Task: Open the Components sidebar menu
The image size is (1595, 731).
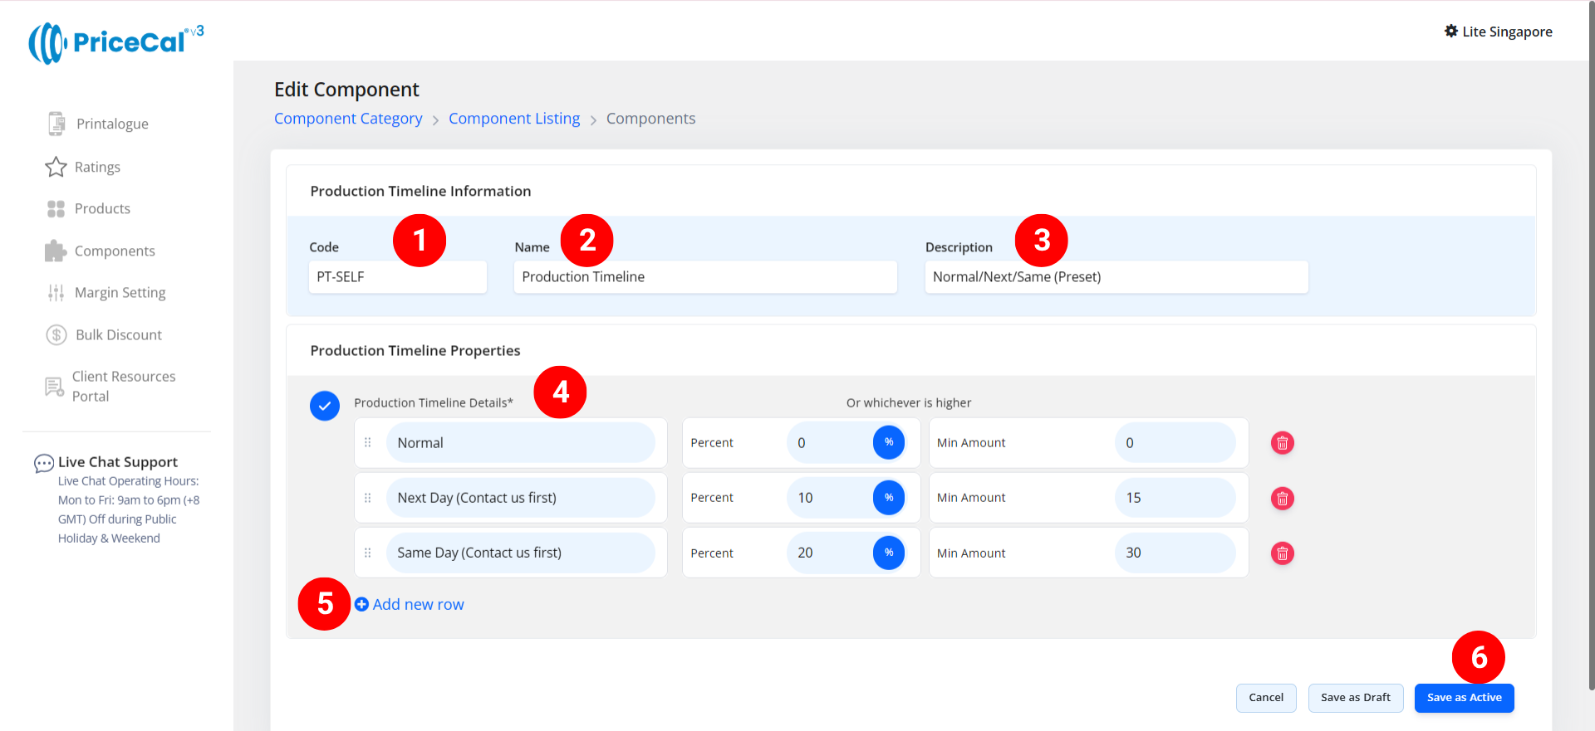Action: click(x=115, y=251)
